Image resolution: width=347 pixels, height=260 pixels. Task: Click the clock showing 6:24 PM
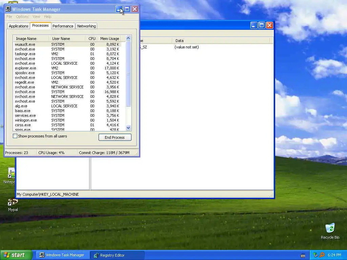(334, 255)
